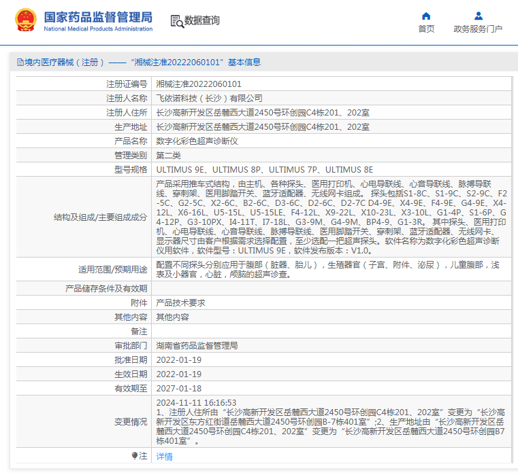518x475 pixels.
Task: Click 生效日期 value 2022-01-19
Action: click(179, 374)
